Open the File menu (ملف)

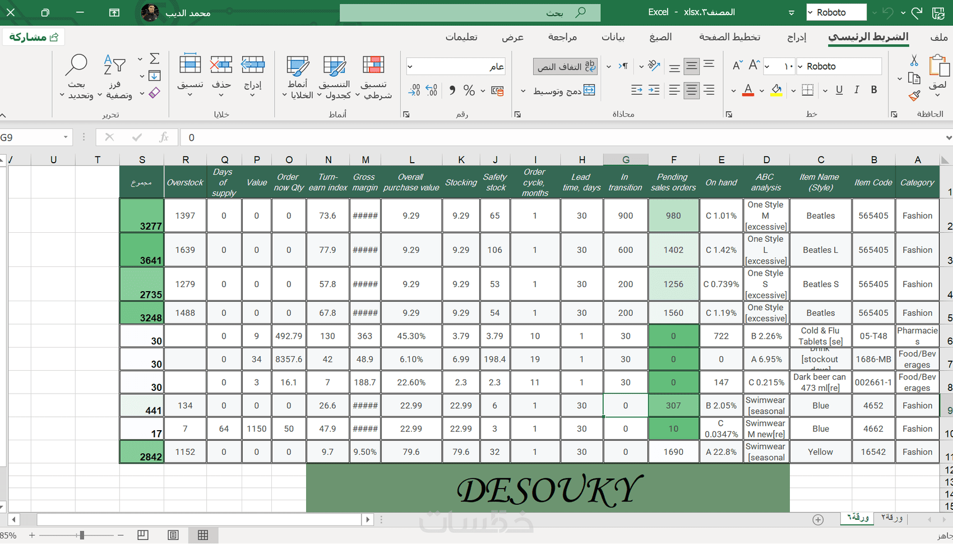click(938, 37)
